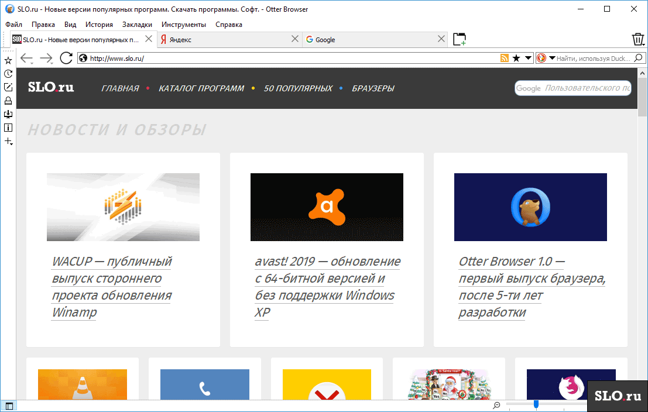This screenshot has height=412, width=648.
Task: Click the globe site information icon
Action: (83, 59)
